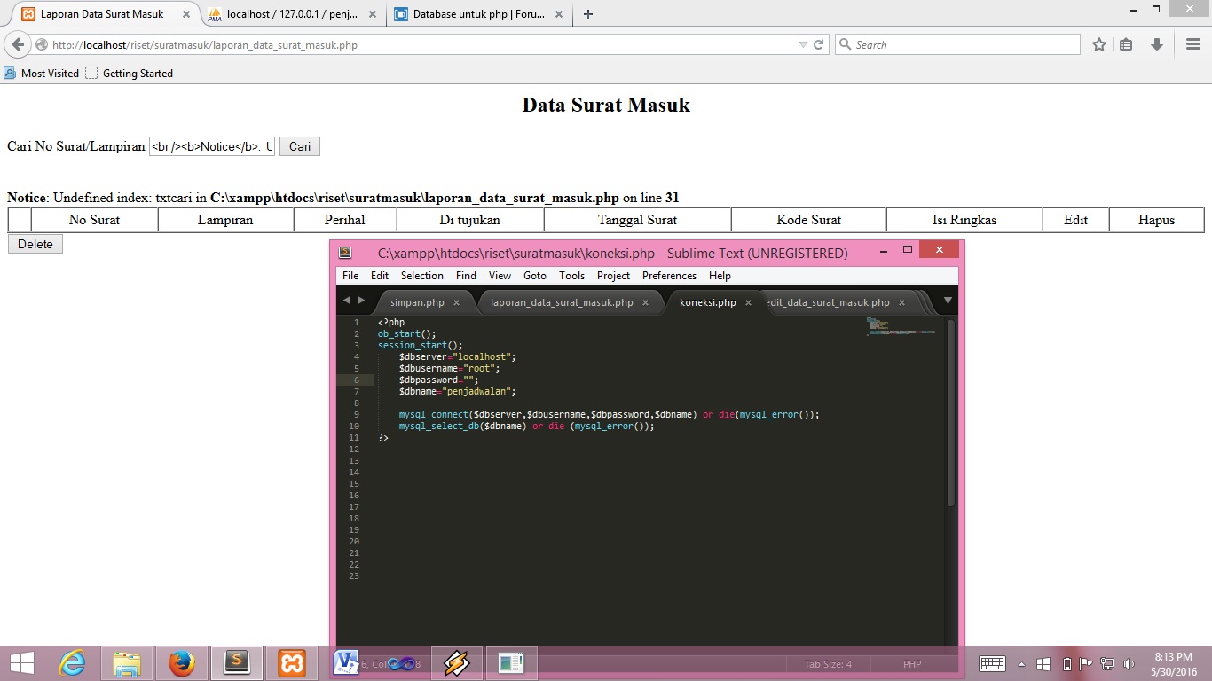Screen dimensions: 1212x681
Task: Switch to Sublime Text taskbar icon
Action: coord(237,663)
